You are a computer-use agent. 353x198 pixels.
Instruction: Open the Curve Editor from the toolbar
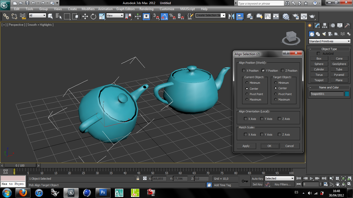pyautogui.click(x=268, y=16)
